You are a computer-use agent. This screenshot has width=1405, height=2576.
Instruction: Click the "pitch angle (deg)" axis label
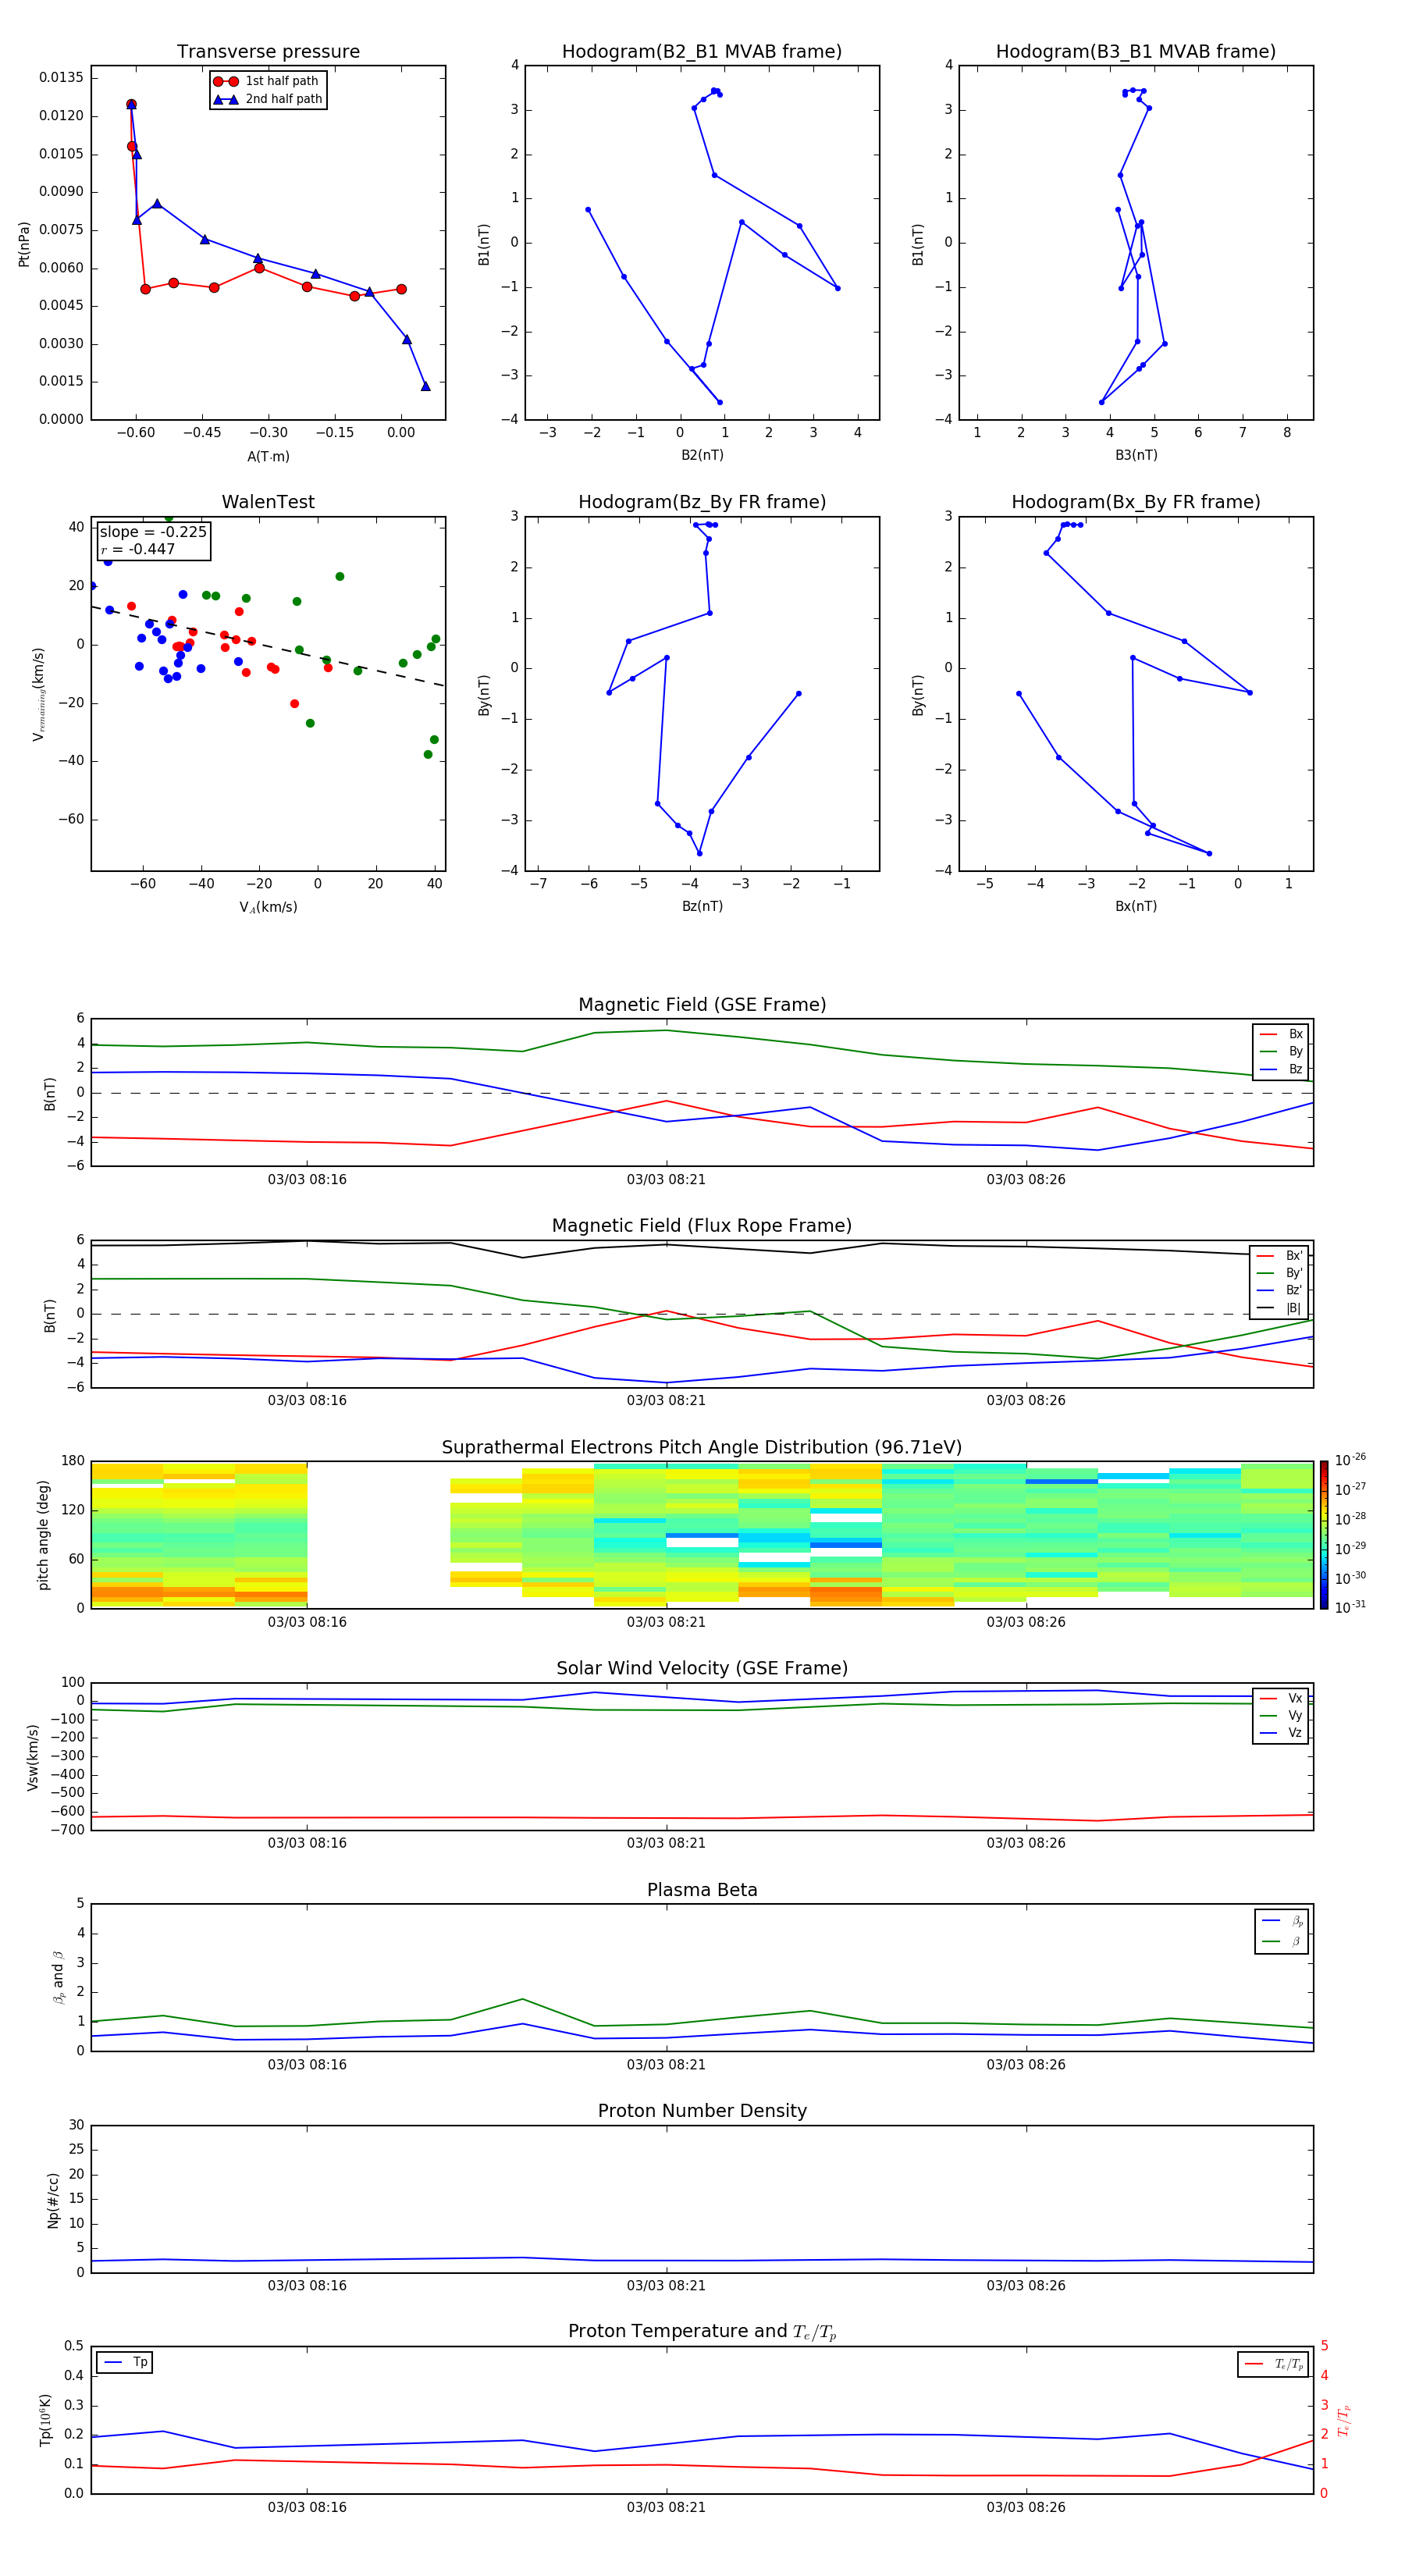coord(43,1535)
